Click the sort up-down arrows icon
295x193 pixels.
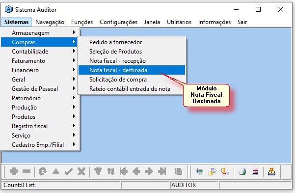[x=111, y=171]
